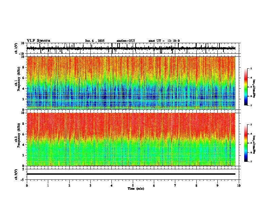This screenshot has width=269, height=208.
Task: Click the ch.2 colorbar log(PSD) unit label
Action: click(254, 144)
